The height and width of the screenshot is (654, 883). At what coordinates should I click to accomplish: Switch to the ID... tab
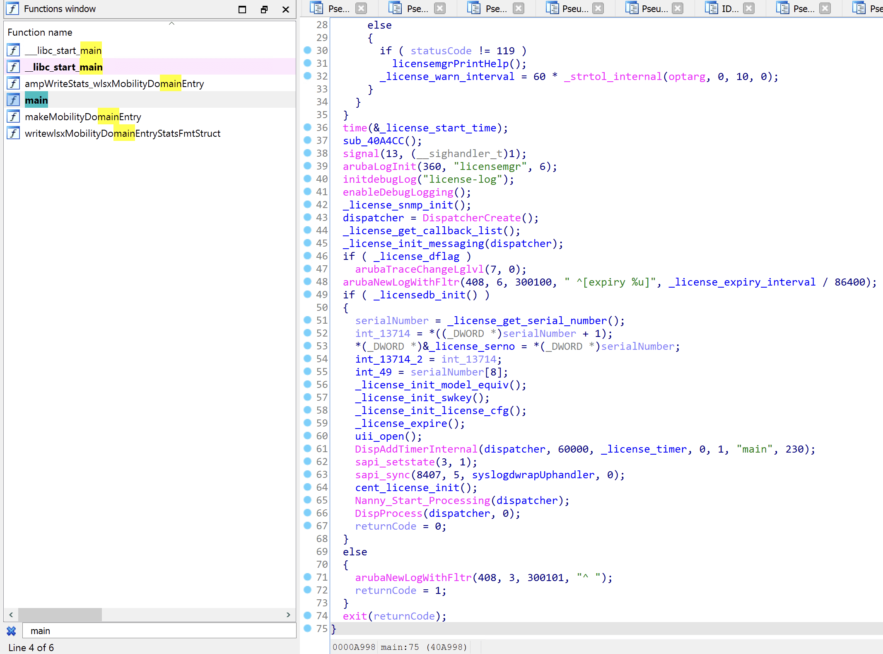(730, 9)
